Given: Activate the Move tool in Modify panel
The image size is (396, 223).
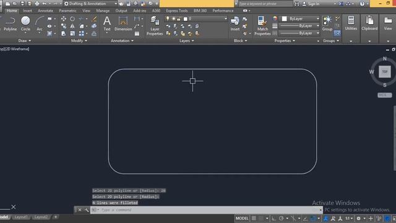Looking at the screenshot, I should click(x=63, y=19).
